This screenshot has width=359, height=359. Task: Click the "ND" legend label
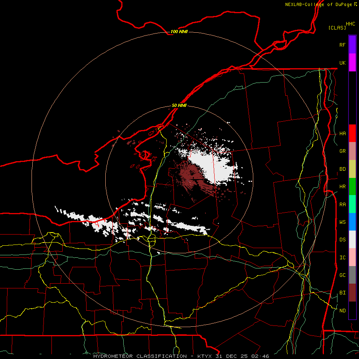point(342,310)
